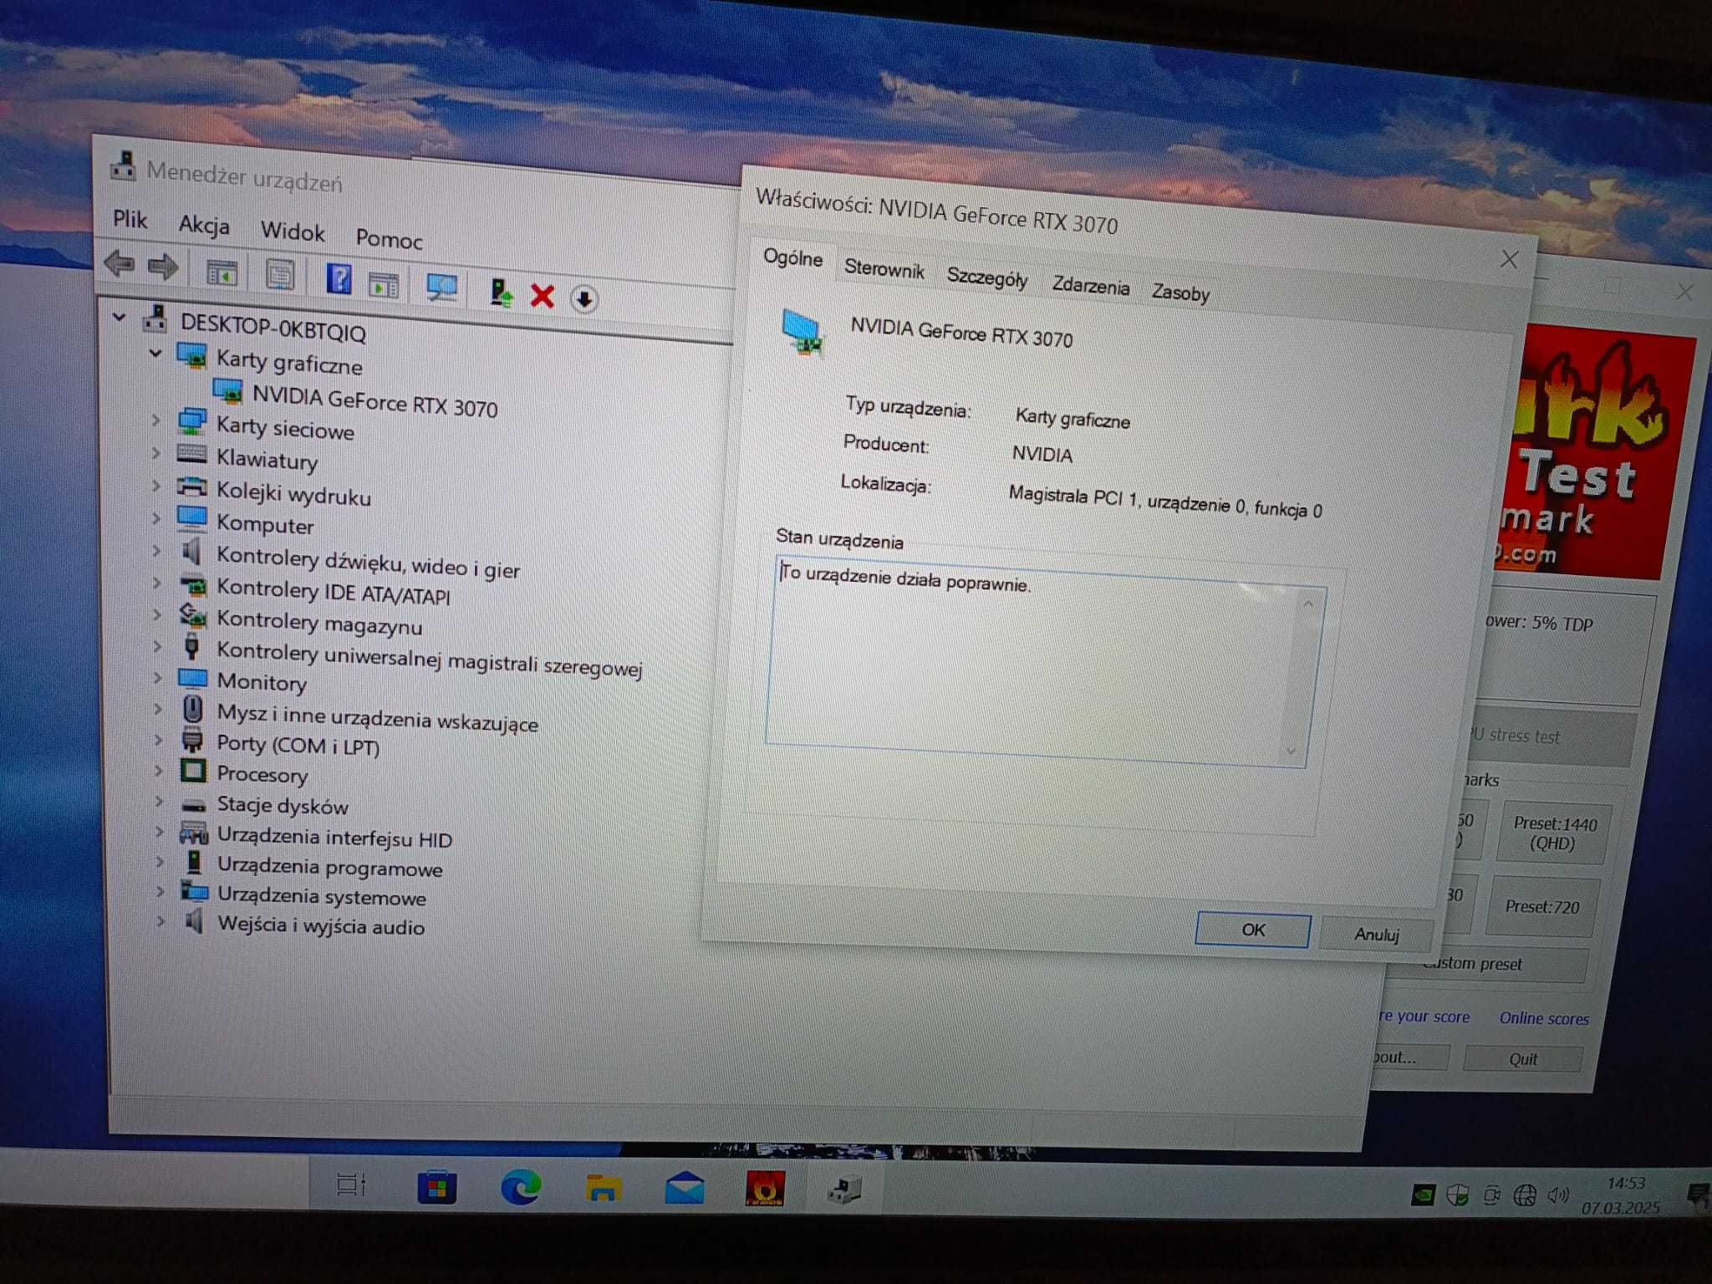Click Quit in FurMark window

tap(1522, 1058)
